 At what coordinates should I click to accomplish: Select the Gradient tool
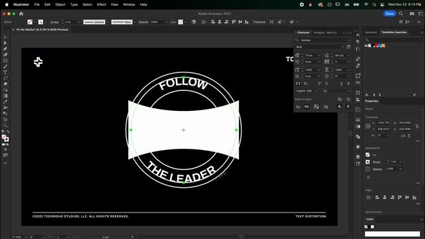pyautogui.click(x=5, y=96)
